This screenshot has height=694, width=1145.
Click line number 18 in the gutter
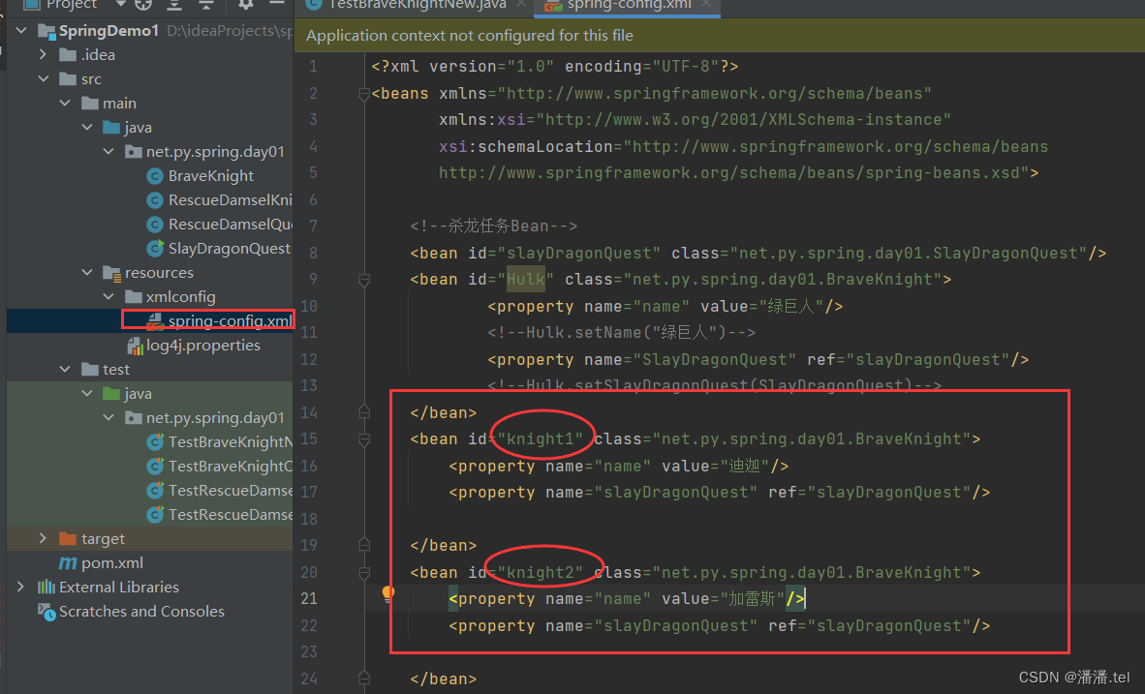[309, 519]
